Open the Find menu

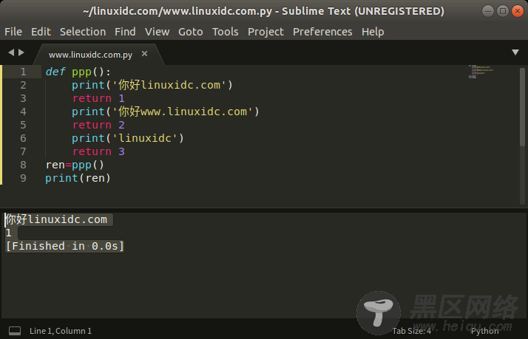click(x=125, y=32)
